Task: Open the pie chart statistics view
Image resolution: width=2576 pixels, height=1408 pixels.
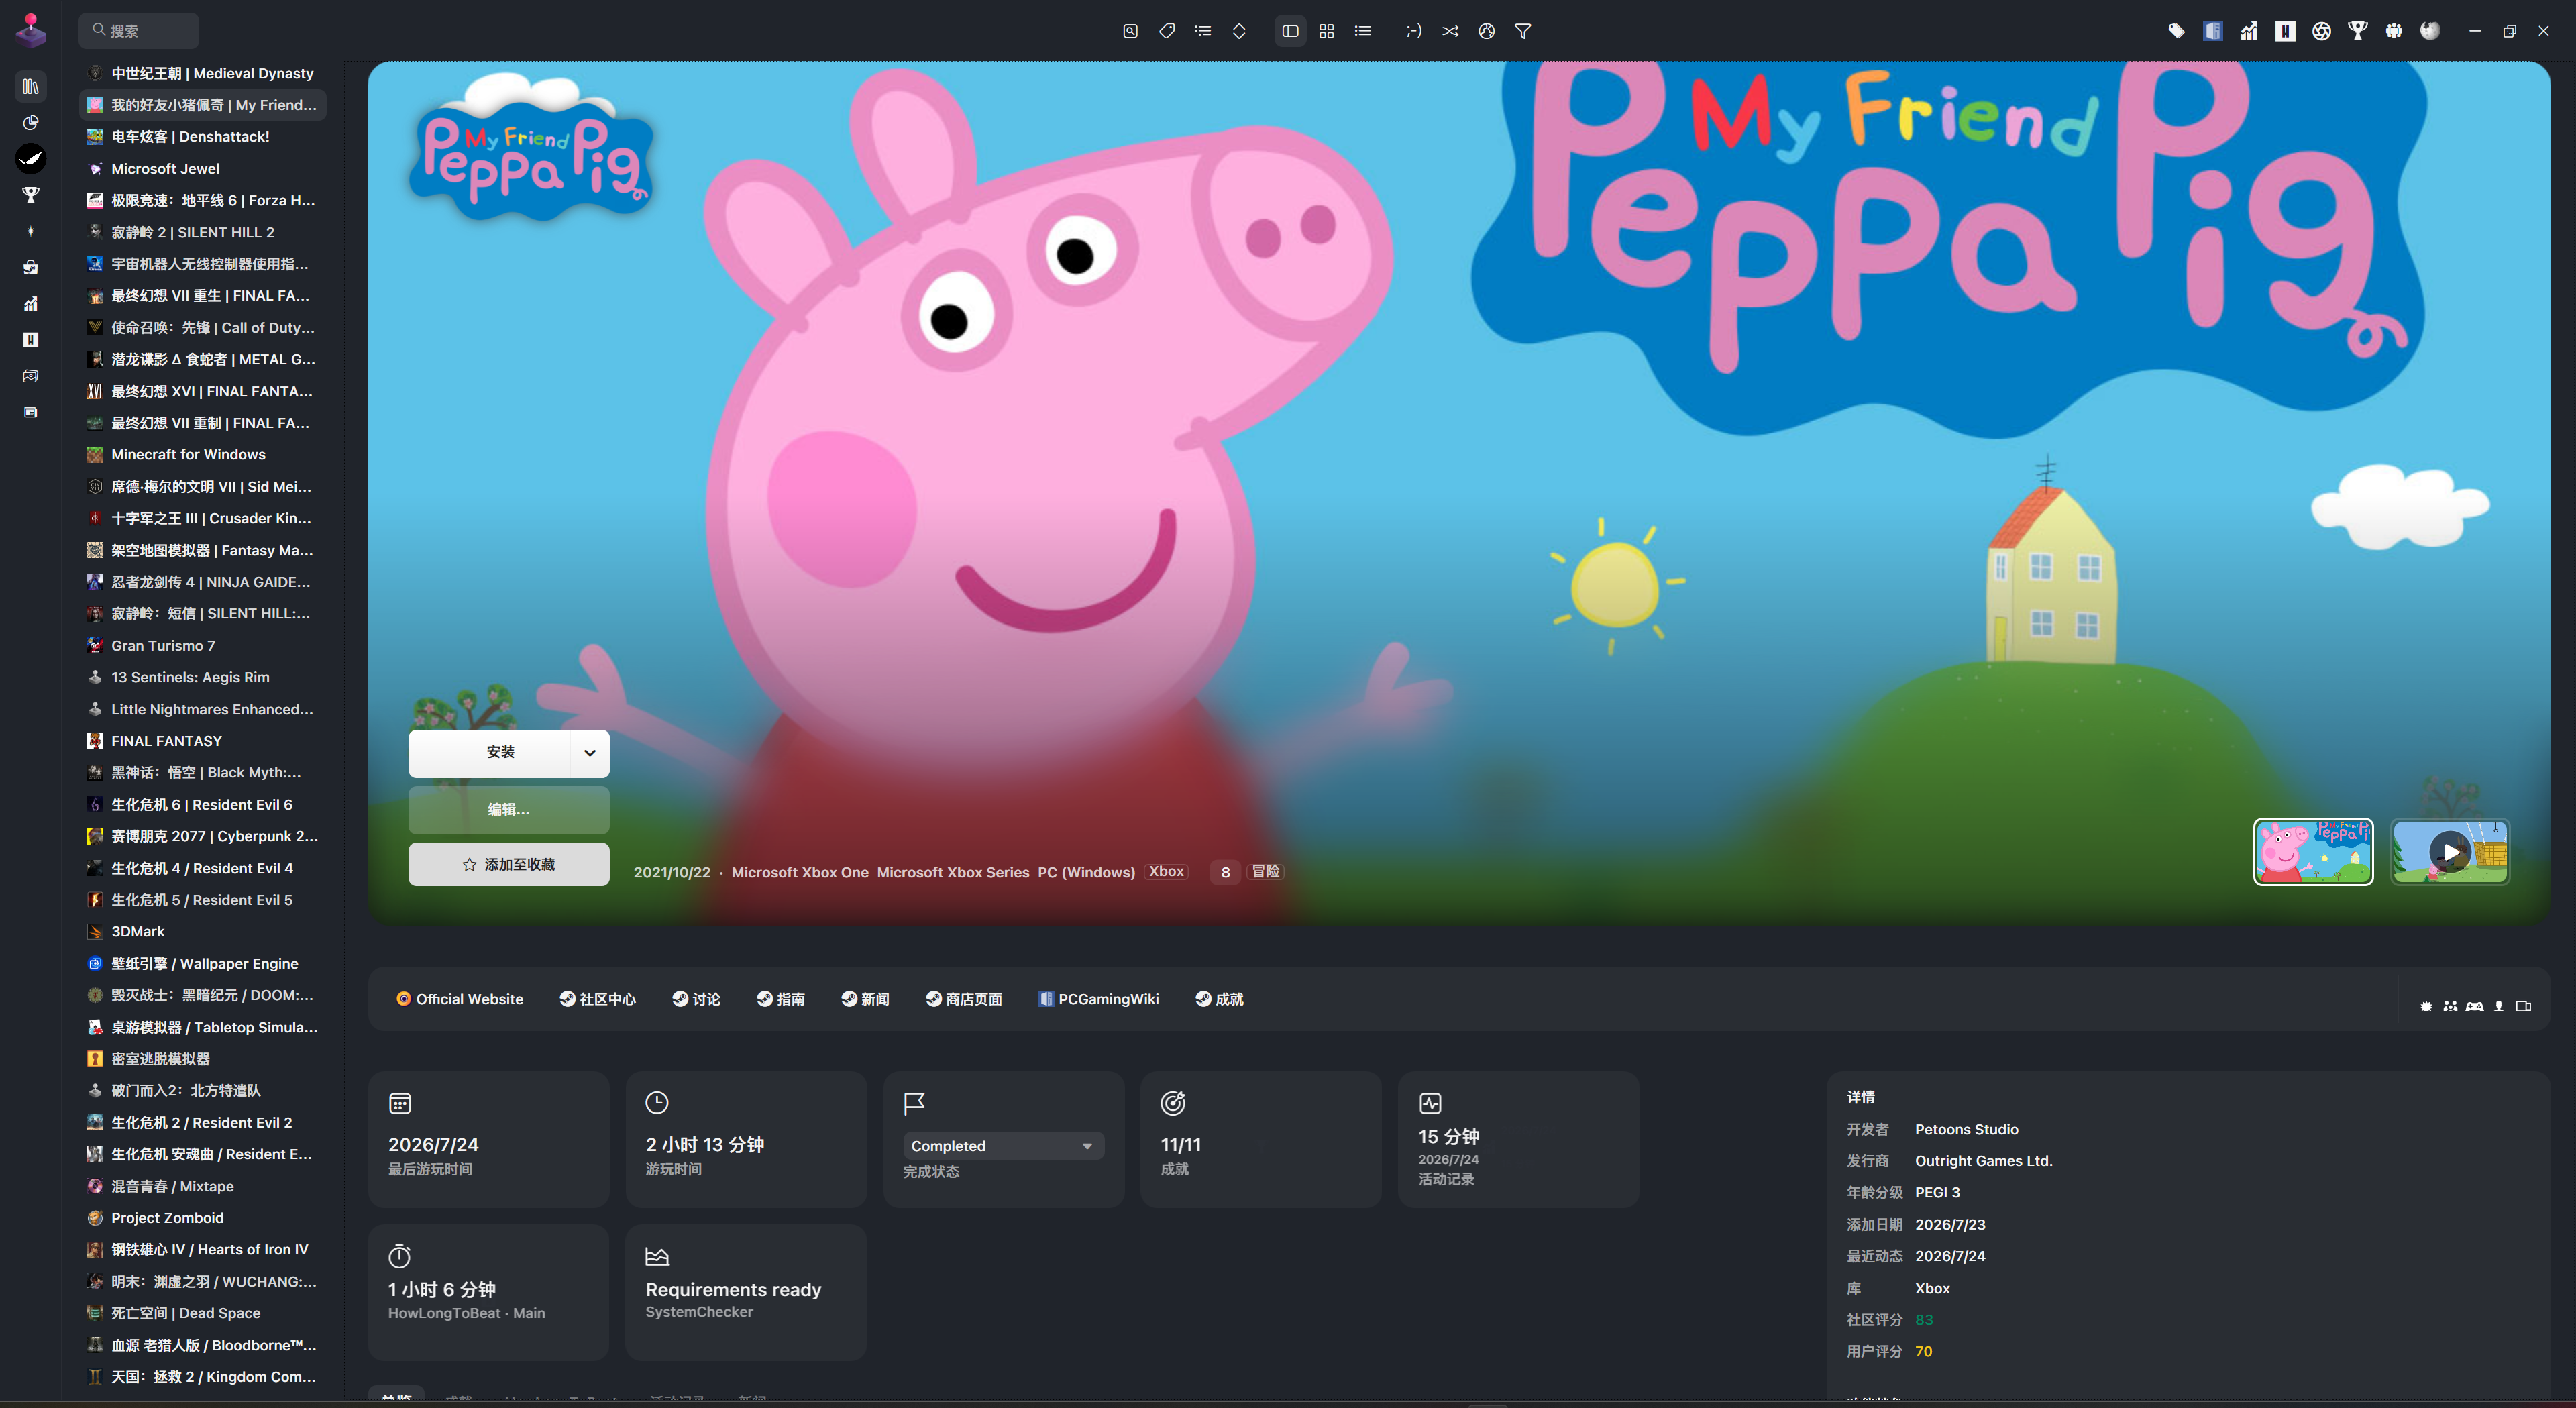Action: coord(31,123)
